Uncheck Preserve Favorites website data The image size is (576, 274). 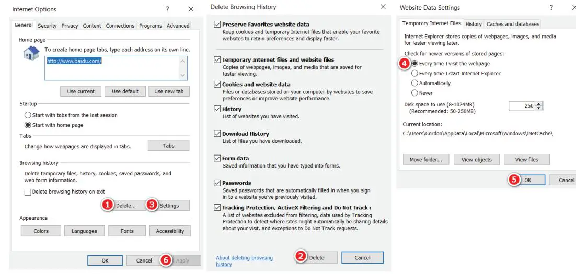tap(217, 25)
